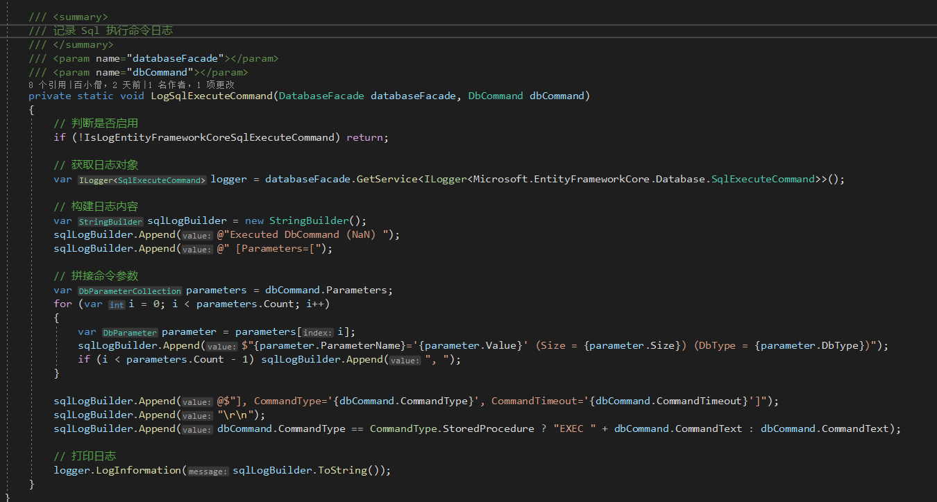Click the 'message:' inlay parameter hint

click(x=208, y=471)
